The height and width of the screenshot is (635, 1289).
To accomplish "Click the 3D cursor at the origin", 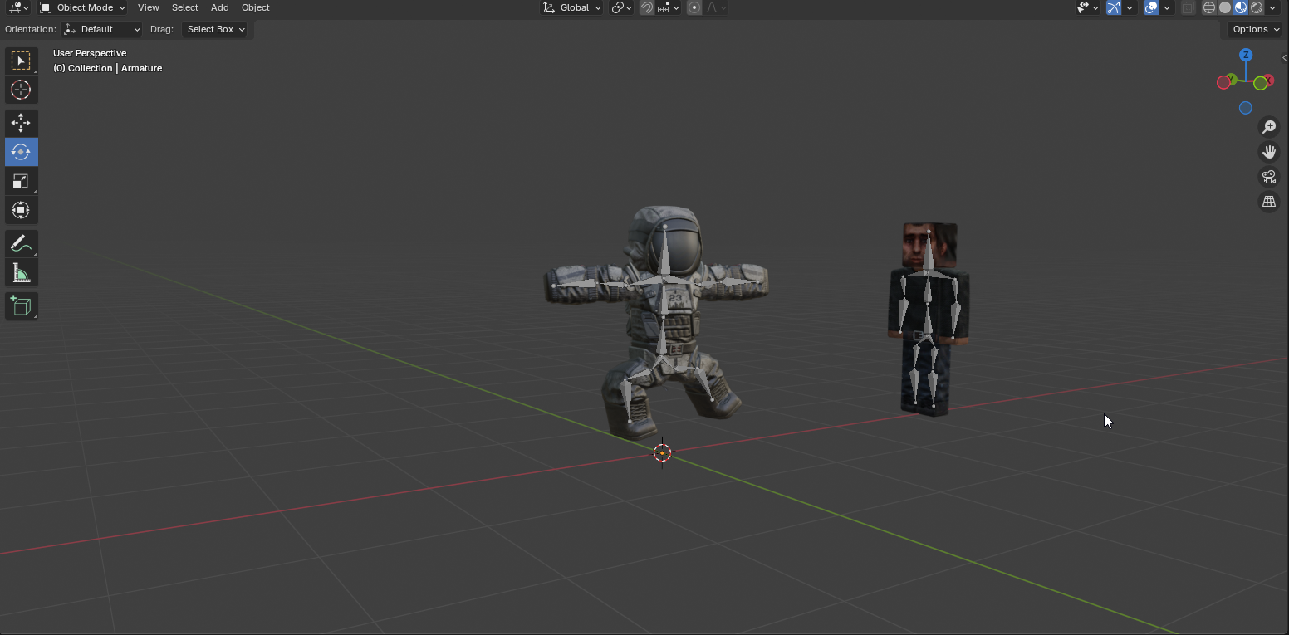I will [662, 452].
